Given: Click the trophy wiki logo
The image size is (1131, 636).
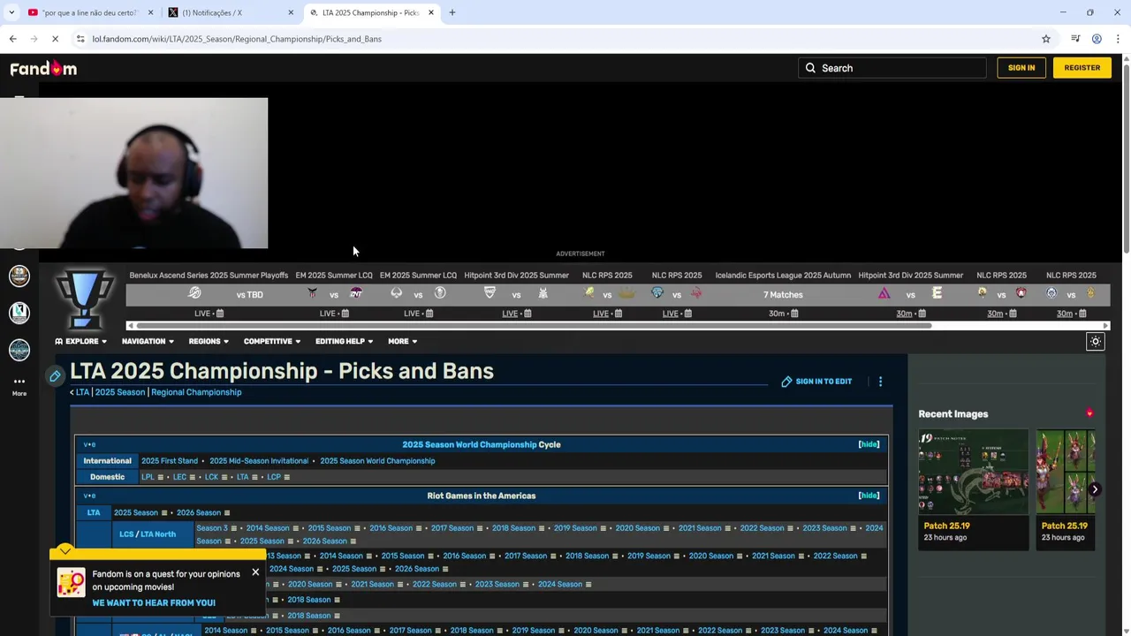Looking at the screenshot, I should pyautogui.click(x=85, y=299).
